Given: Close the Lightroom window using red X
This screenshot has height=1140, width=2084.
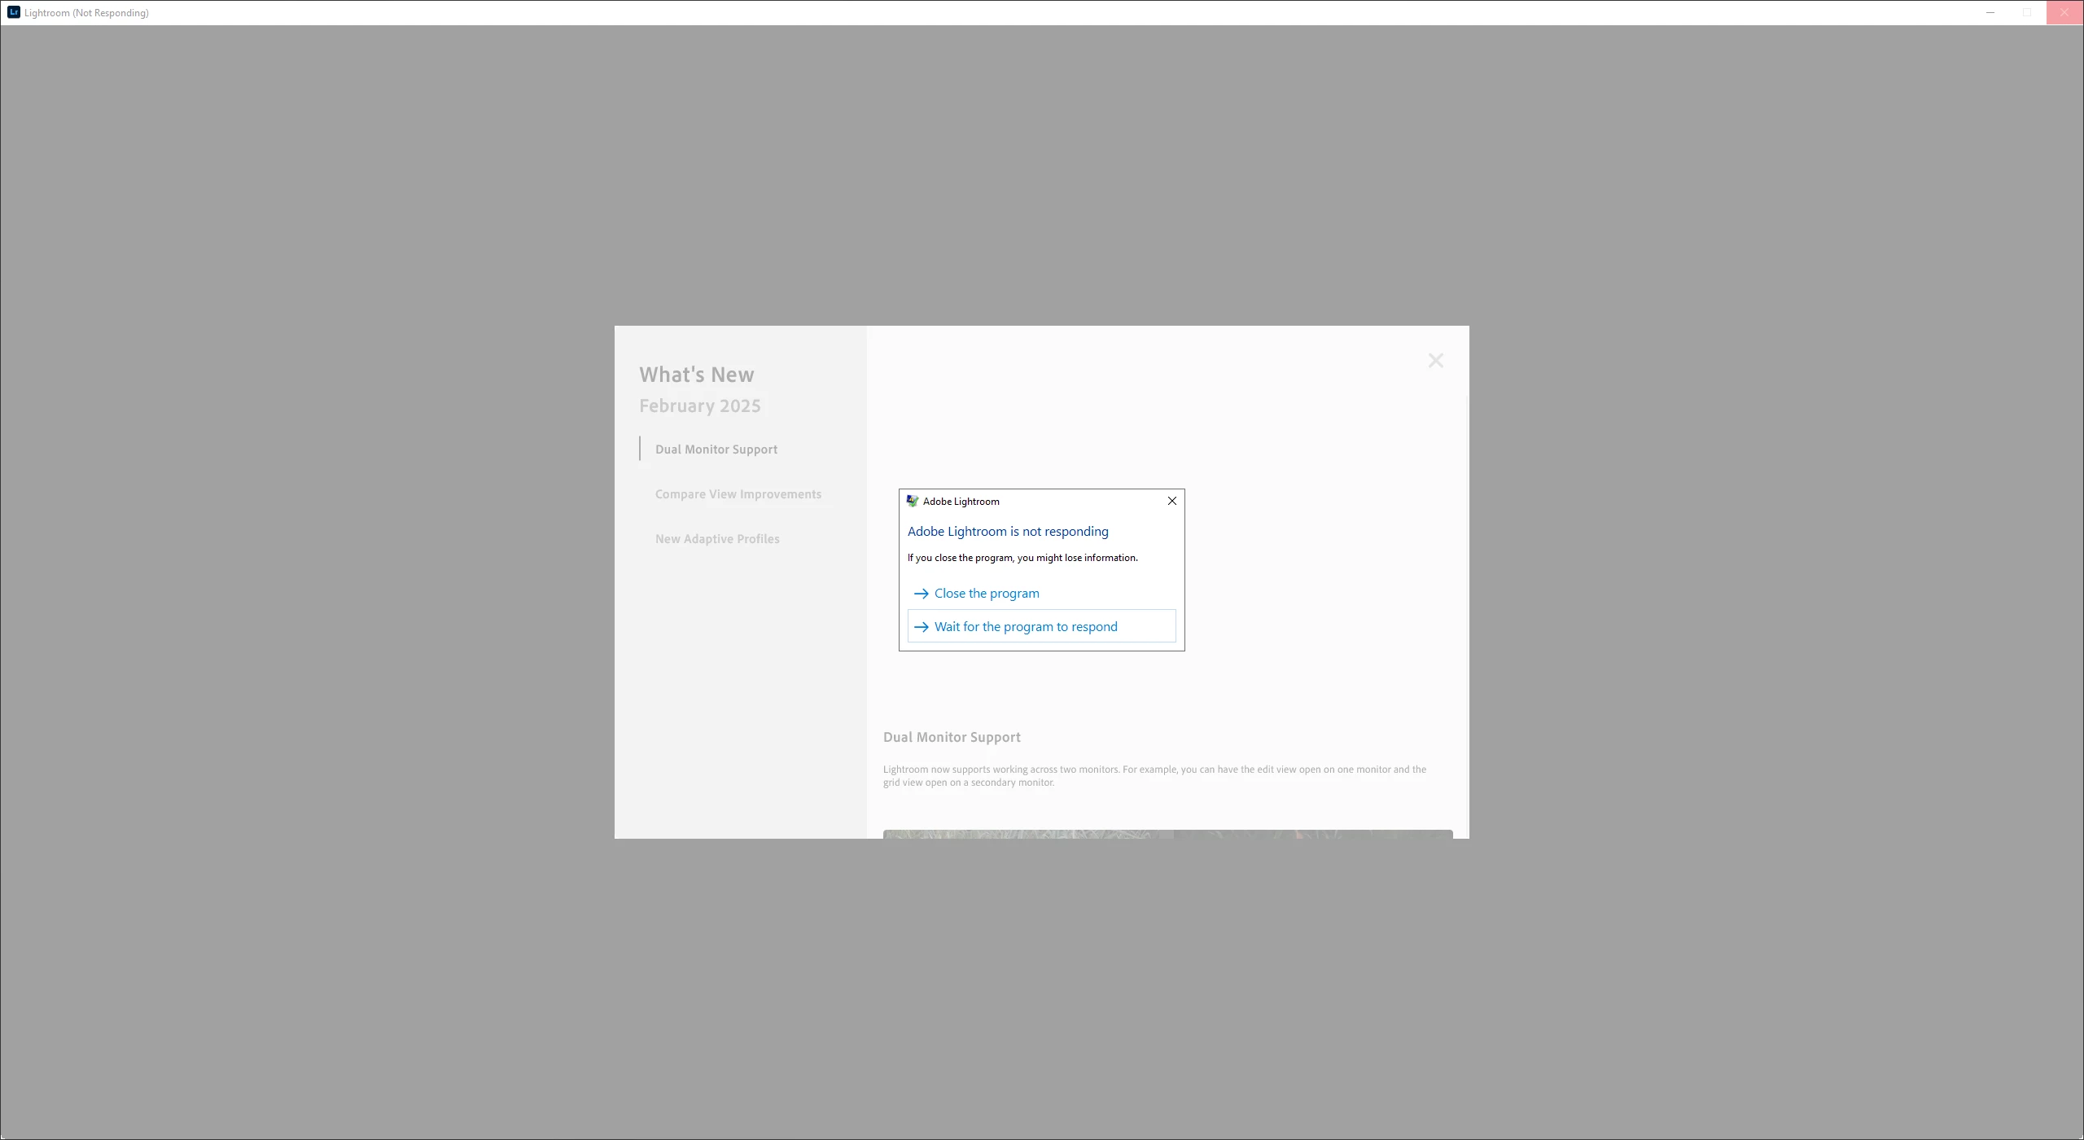Looking at the screenshot, I should [x=2064, y=12].
